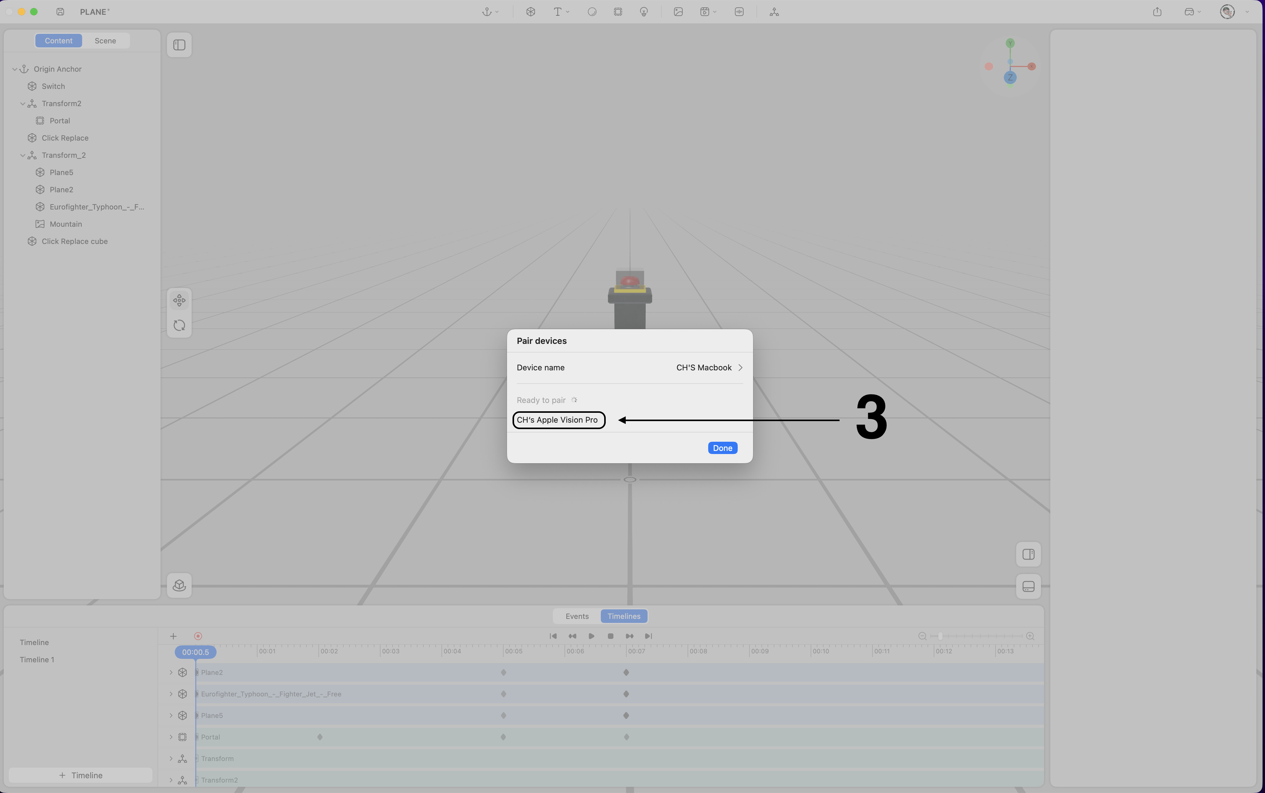Click the 3D cube object icon in toolbar
Image resolution: width=1265 pixels, height=793 pixels.
pos(531,12)
